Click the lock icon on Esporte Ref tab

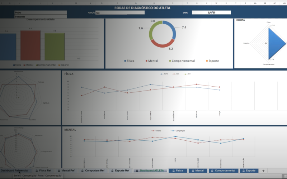(x=112, y=171)
